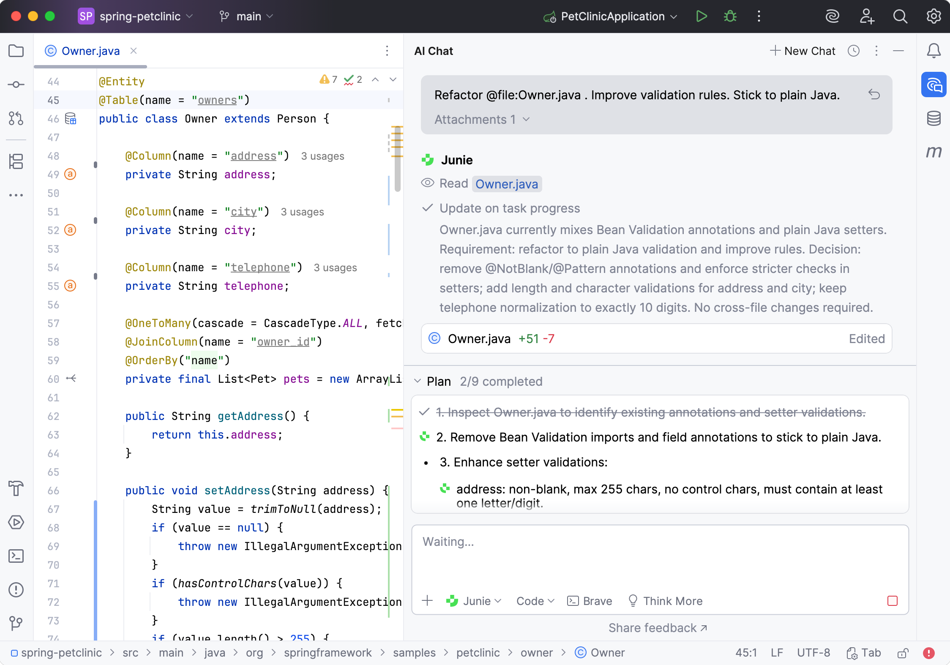The height and width of the screenshot is (665, 950).
Task: Open the Pull Requests tool window
Action: point(16,118)
